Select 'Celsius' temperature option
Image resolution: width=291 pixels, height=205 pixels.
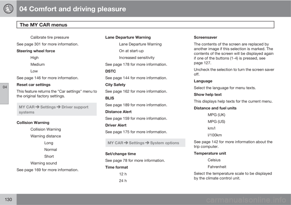[214, 160]
